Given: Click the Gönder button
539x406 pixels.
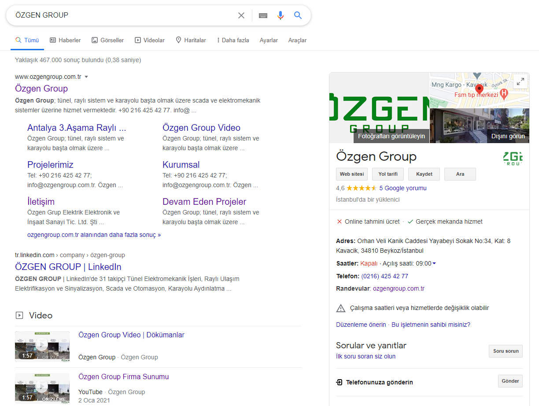Looking at the screenshot, I should [x=510, y=381].
